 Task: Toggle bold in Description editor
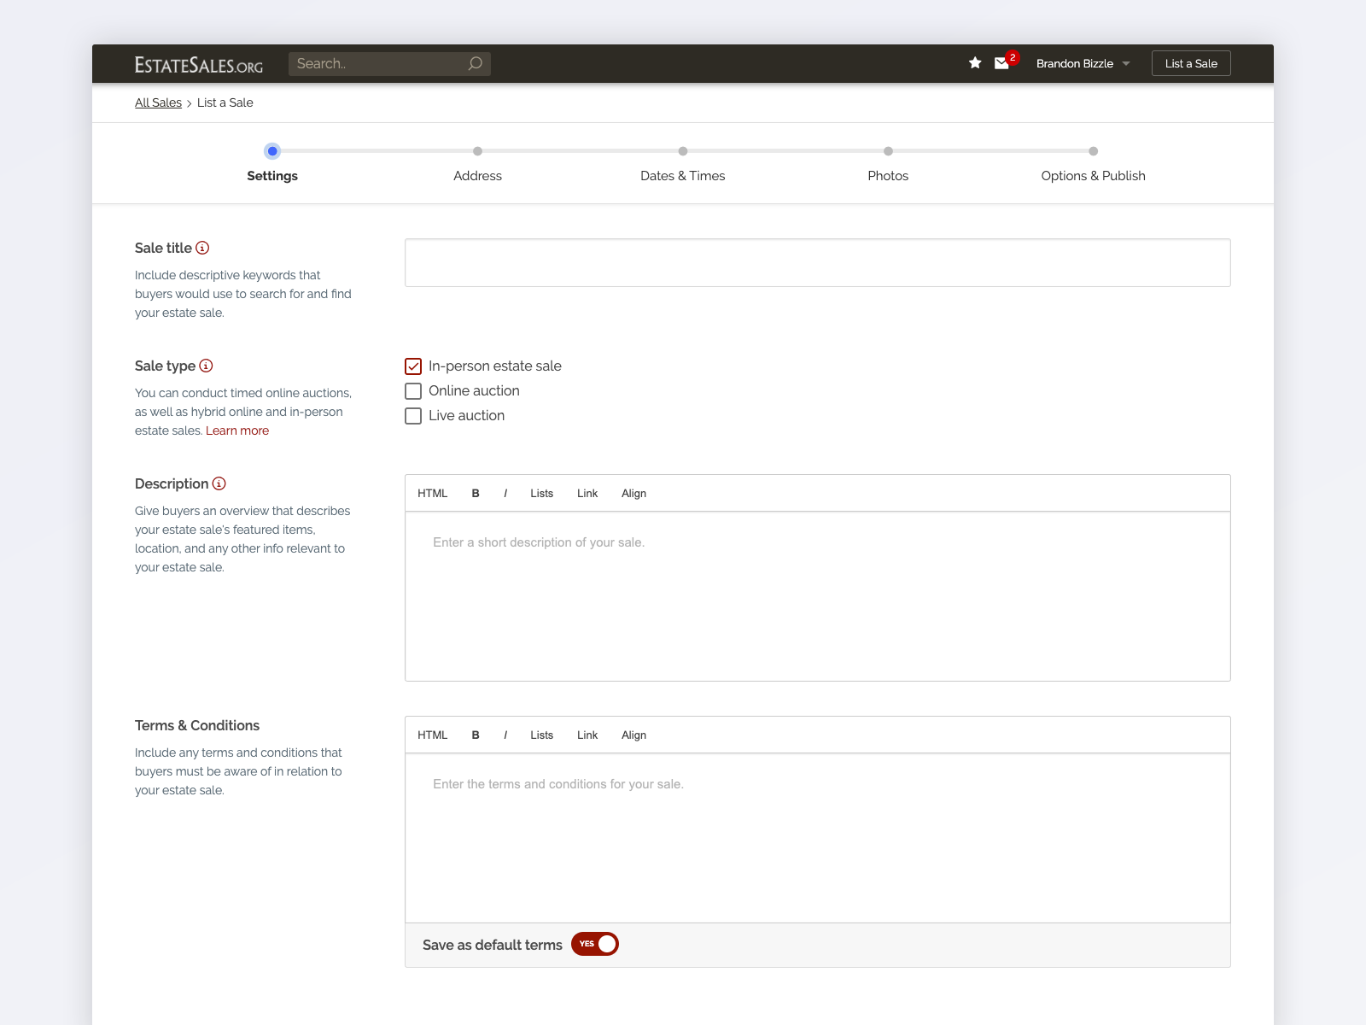click(476, 494)
